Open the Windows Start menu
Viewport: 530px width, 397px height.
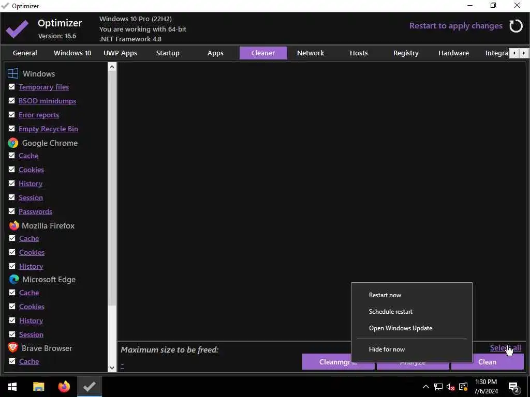pos(12,387)
